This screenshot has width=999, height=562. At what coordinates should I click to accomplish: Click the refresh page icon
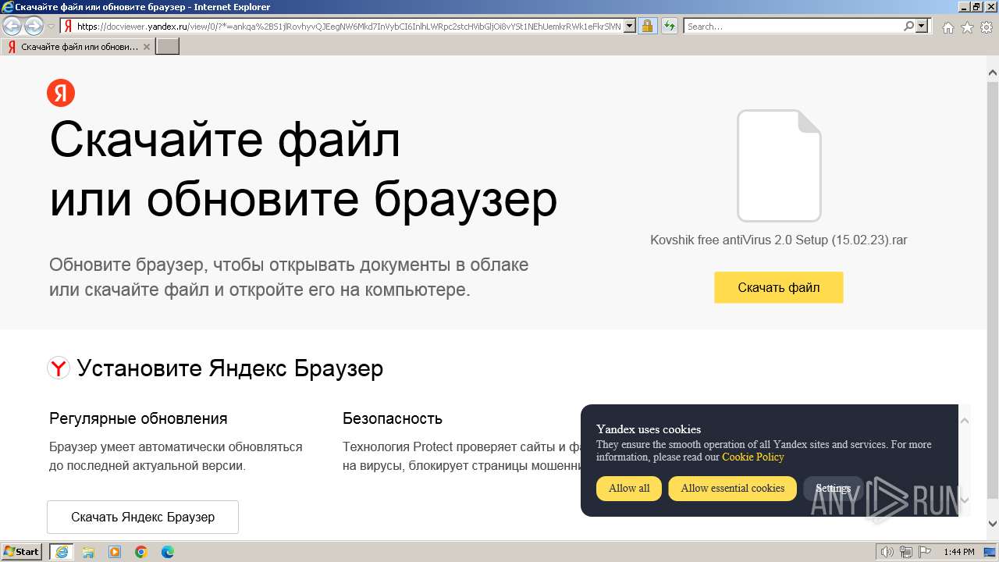669,27
